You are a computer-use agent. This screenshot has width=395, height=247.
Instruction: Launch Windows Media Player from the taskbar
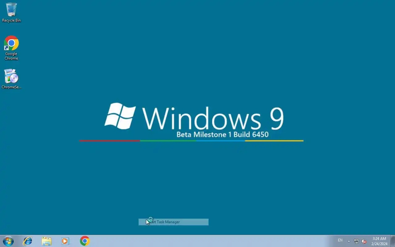(65, 241)
